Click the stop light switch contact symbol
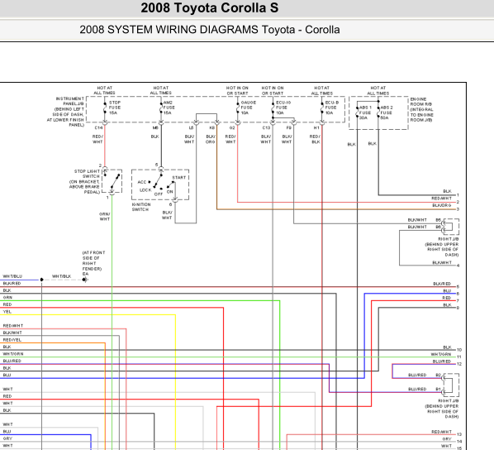 tap(112, 181)
